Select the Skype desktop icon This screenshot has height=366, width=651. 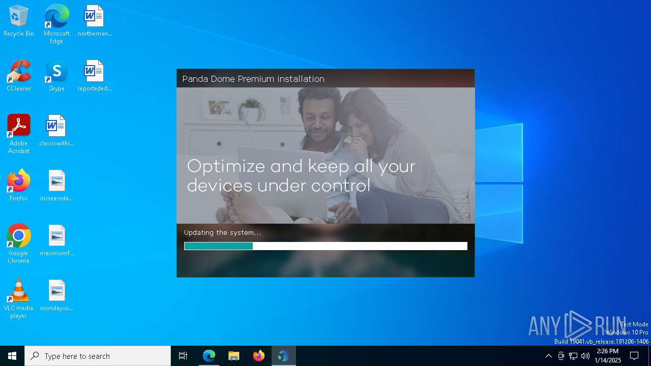pos(56,76)
